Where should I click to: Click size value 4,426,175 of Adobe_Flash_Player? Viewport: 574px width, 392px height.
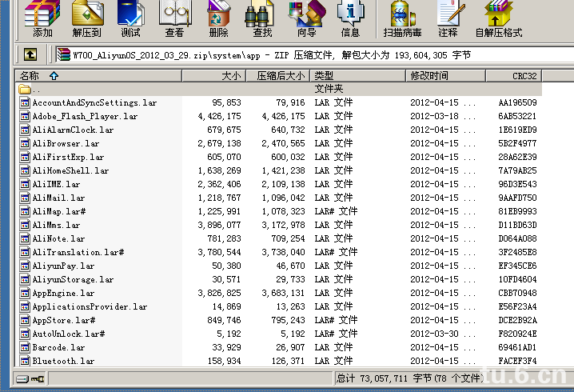tap(219, 116)
